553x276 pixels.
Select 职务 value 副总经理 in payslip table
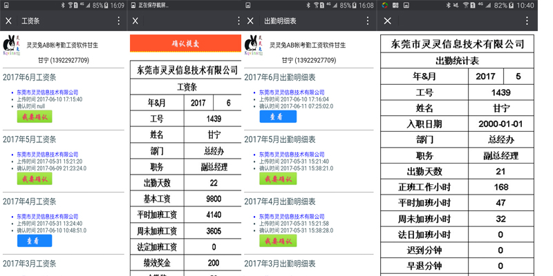pyautogui.click(x=213, y=167)
